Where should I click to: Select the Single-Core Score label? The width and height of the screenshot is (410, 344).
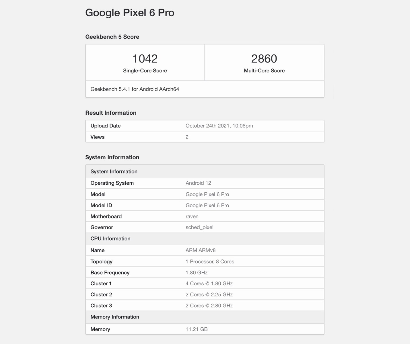tap(145, 71)
